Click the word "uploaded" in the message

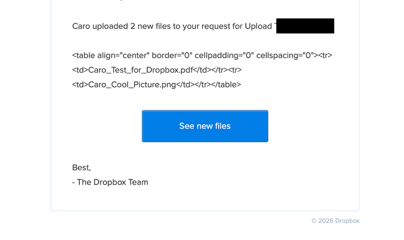(x=110, y=26)
